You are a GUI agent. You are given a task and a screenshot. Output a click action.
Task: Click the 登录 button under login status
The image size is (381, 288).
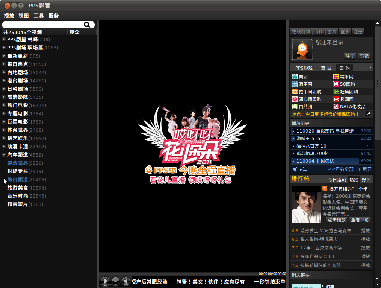364,56
